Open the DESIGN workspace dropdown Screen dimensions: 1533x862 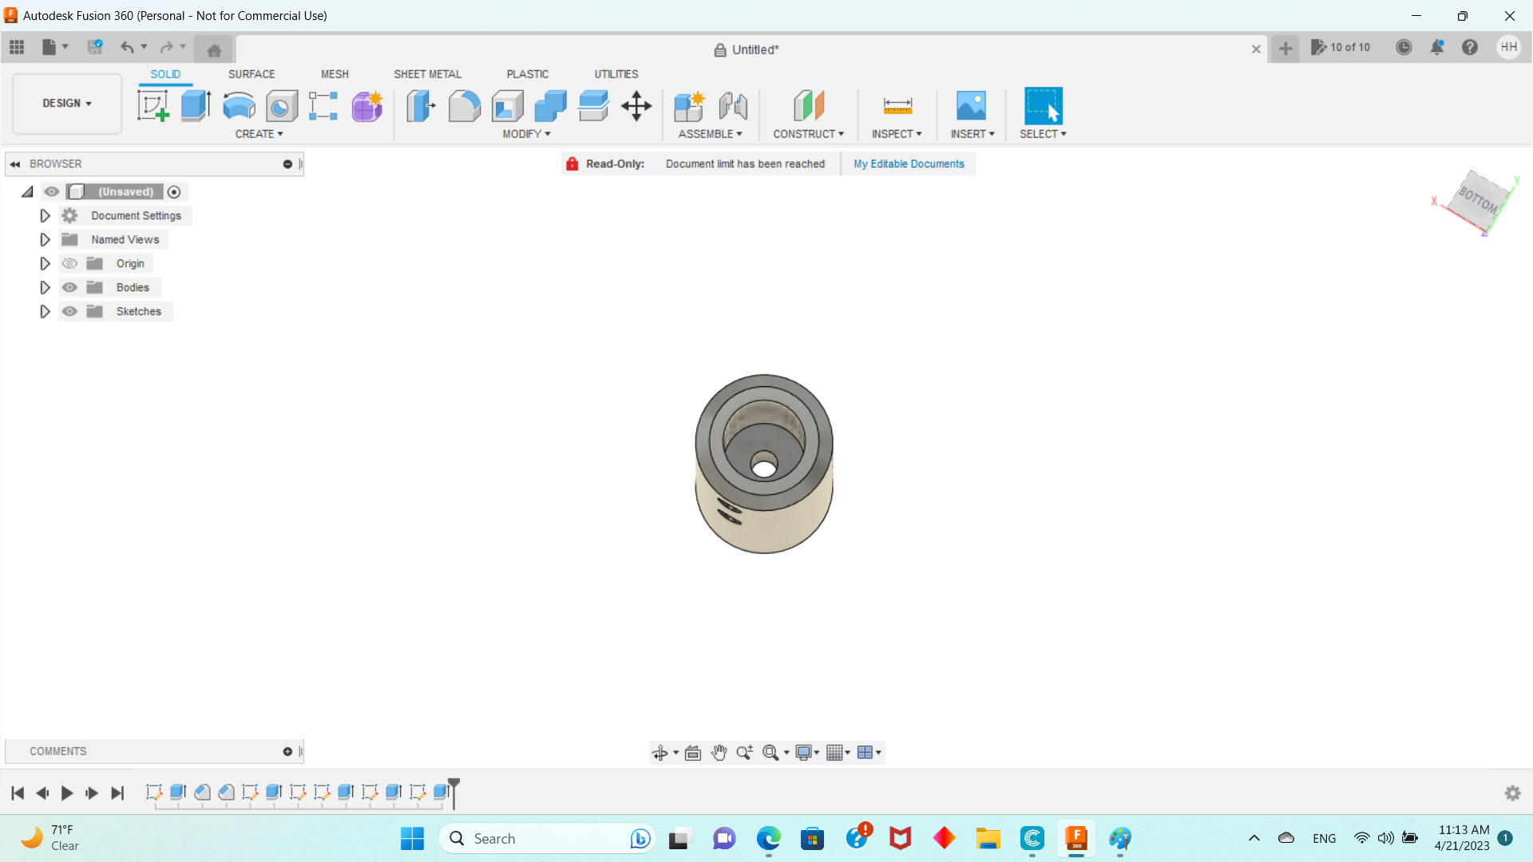67,103
